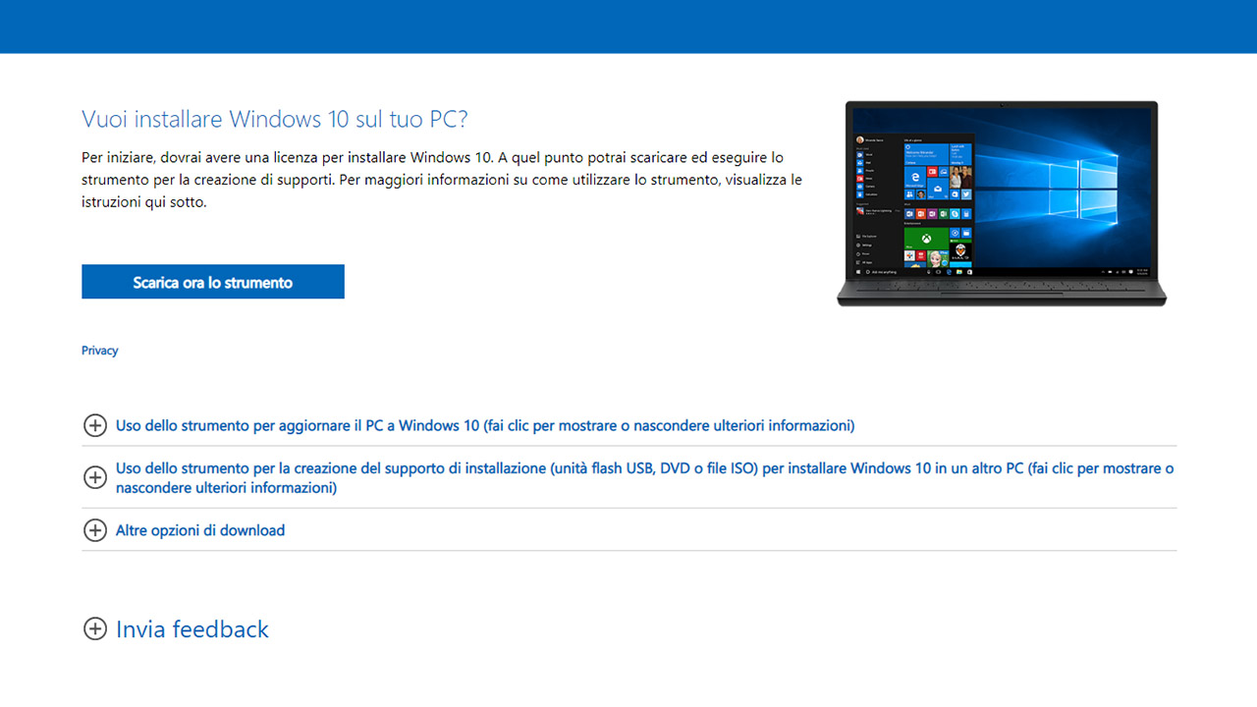Expand plus icon beside Invia feedback
1257x707 pixels.
click(94, 629)
